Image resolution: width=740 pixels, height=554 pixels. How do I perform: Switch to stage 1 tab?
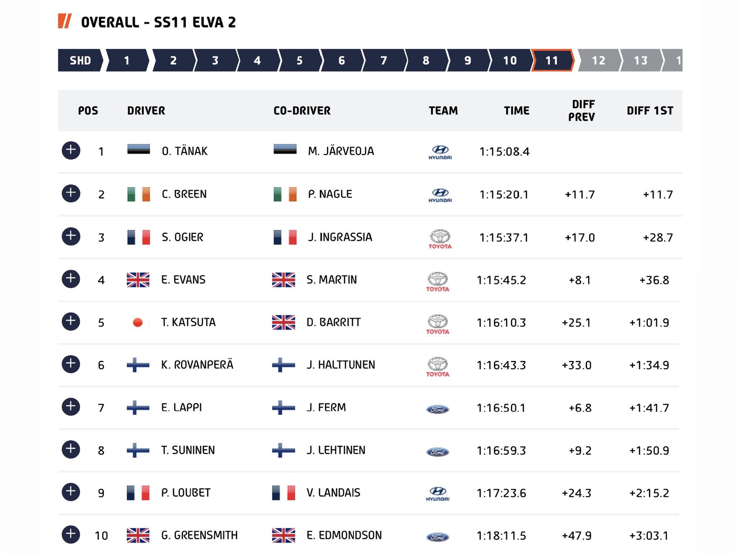tap(127, 60)
